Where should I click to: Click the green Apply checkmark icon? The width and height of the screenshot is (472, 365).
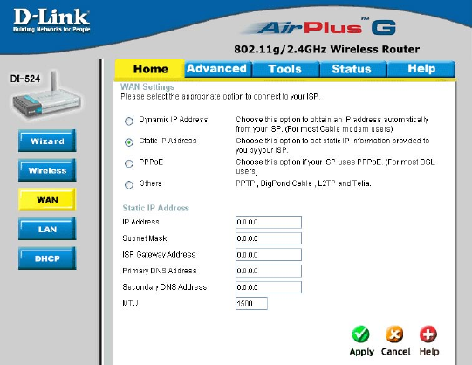(360, 334)
